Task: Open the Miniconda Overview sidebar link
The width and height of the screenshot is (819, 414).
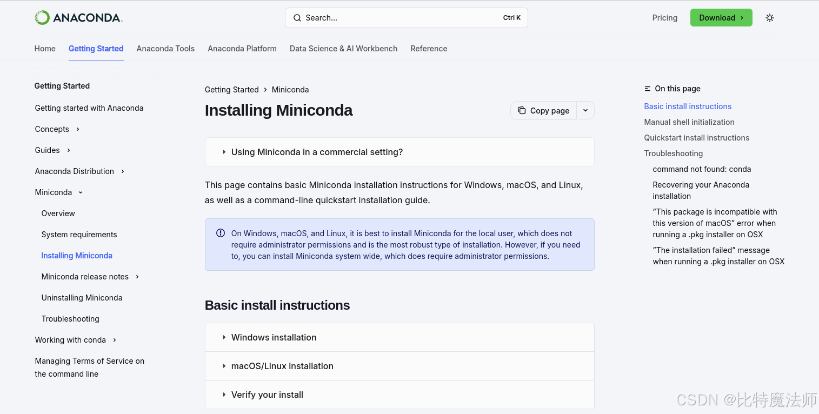Action: point(58,213)
